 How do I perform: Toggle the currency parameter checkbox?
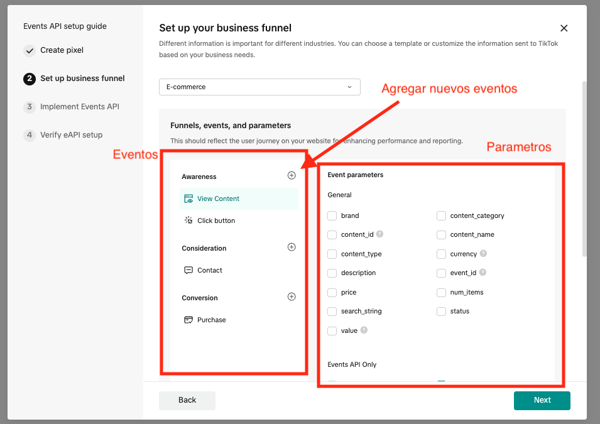click(441, 254)
